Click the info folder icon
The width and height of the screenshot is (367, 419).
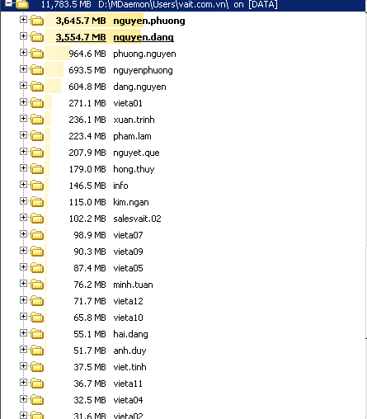point(37,186)
